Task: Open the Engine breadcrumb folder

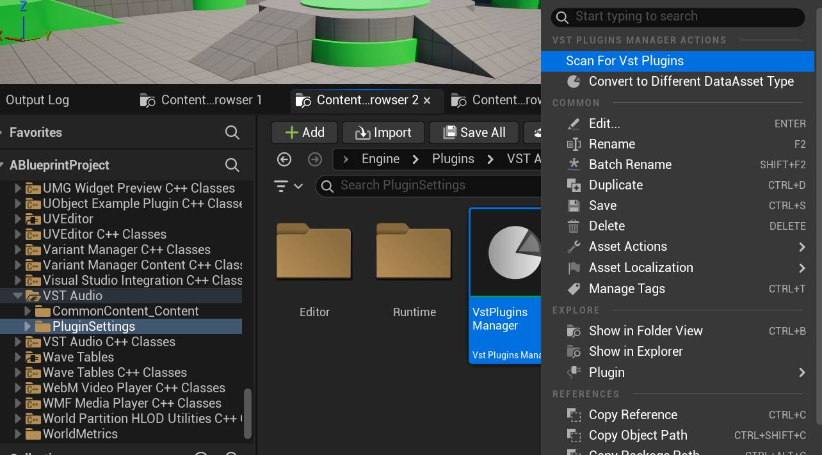Action: [380, 159]
